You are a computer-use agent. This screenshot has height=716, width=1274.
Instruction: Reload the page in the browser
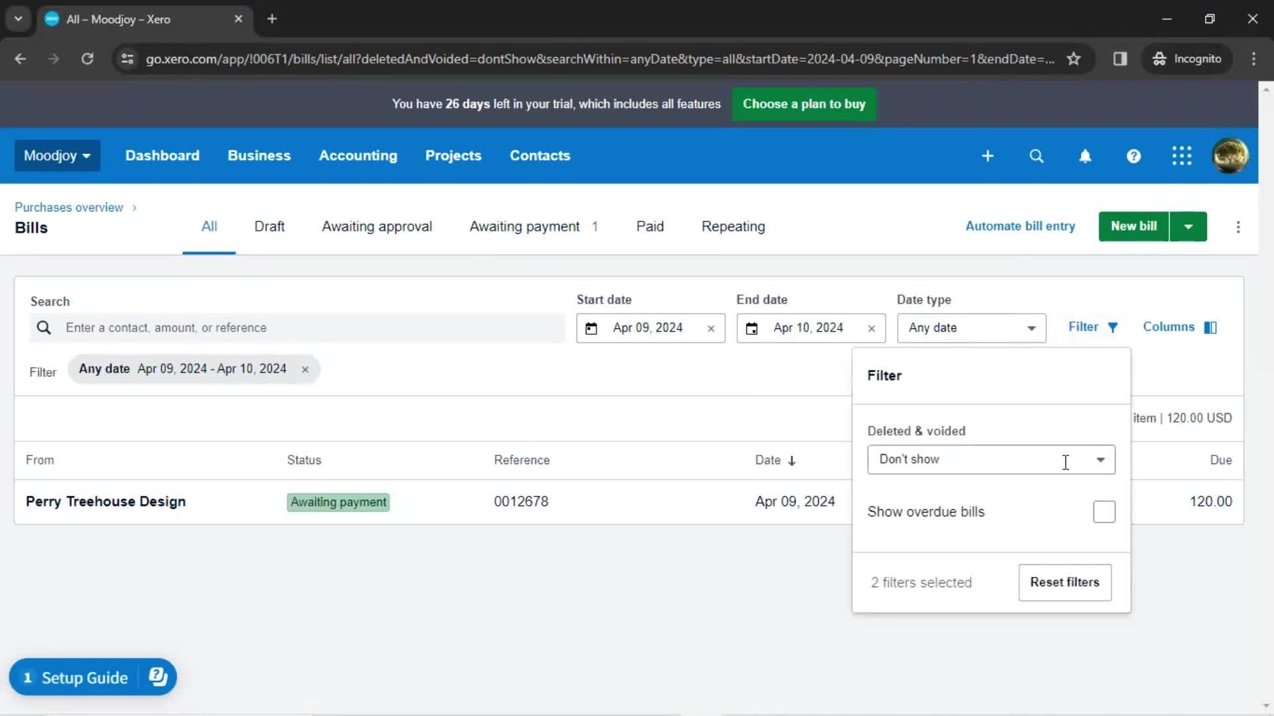tap(87, 59)
